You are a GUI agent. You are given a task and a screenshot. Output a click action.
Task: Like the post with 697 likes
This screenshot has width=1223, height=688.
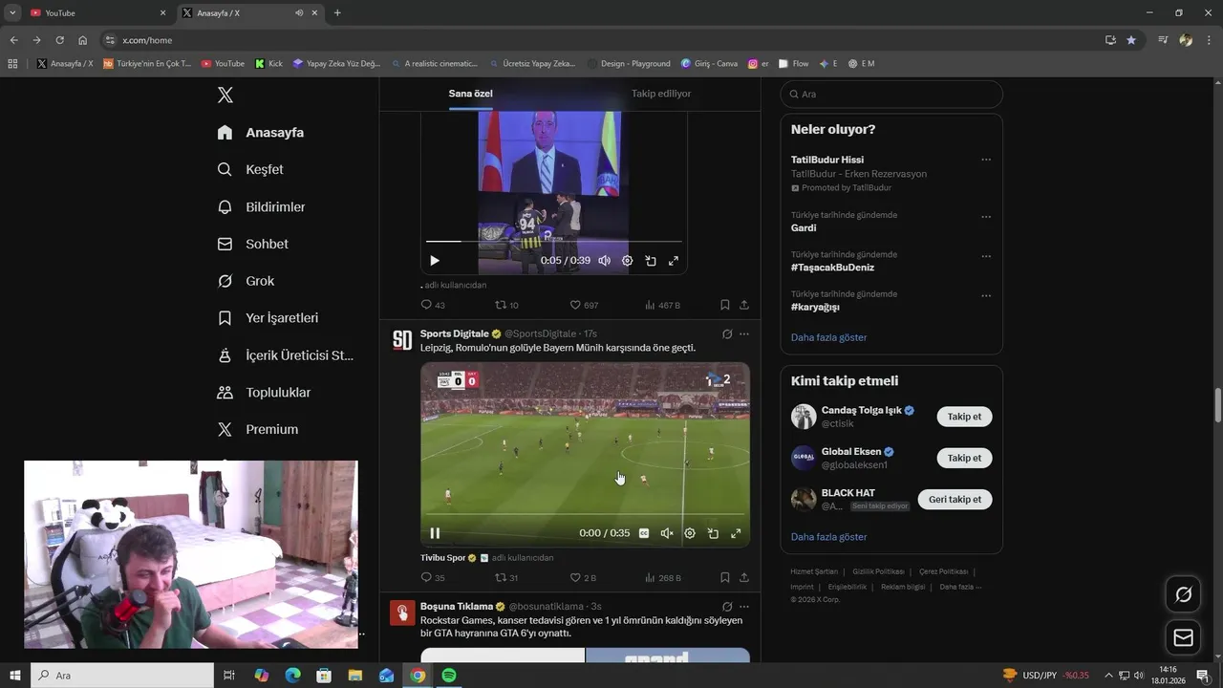click(584, 305)
